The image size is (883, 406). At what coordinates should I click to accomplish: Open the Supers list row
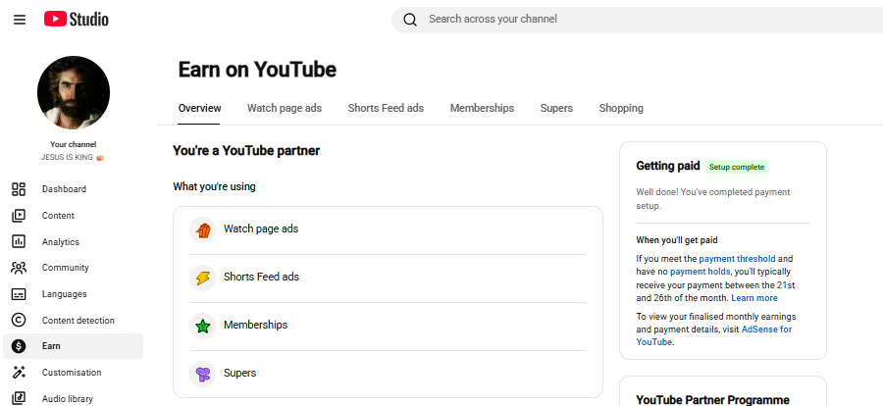(x=388, y=374)
